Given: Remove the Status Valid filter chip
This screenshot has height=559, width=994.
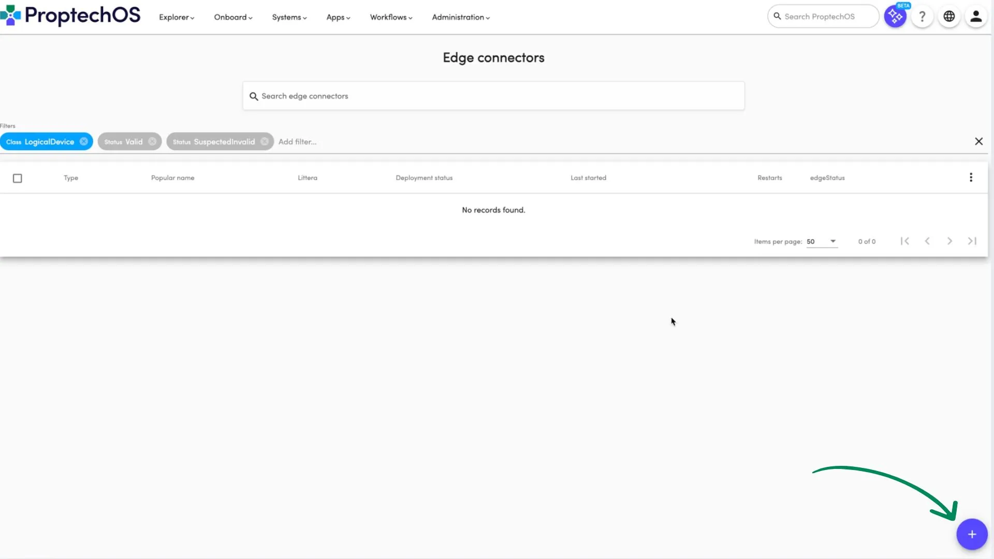Looking at the screenshot, I should tap(152, 141).
